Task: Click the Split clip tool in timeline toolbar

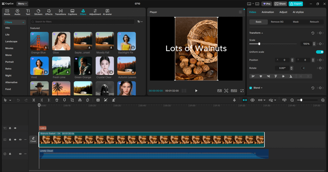Action: click(x=34, y=100)
